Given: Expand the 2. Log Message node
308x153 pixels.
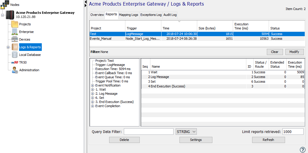Looking at the screenshot, I should [93, 94].
